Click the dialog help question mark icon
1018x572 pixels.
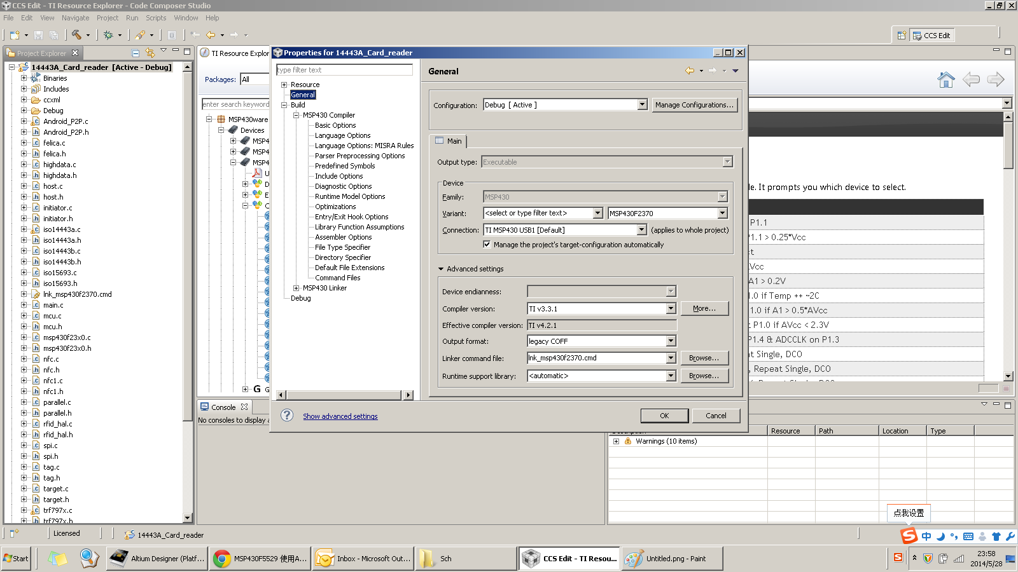click(287, 415)
